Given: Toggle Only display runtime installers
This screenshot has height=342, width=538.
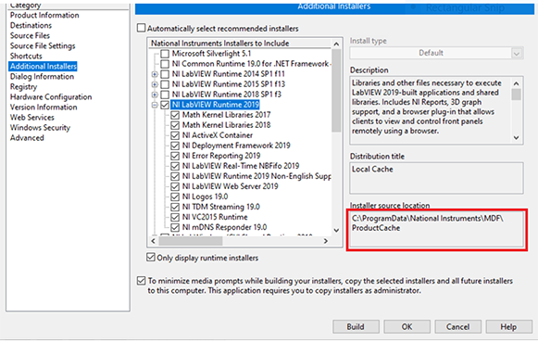Looking at the screenshot, I should click(x=151, y=257).
